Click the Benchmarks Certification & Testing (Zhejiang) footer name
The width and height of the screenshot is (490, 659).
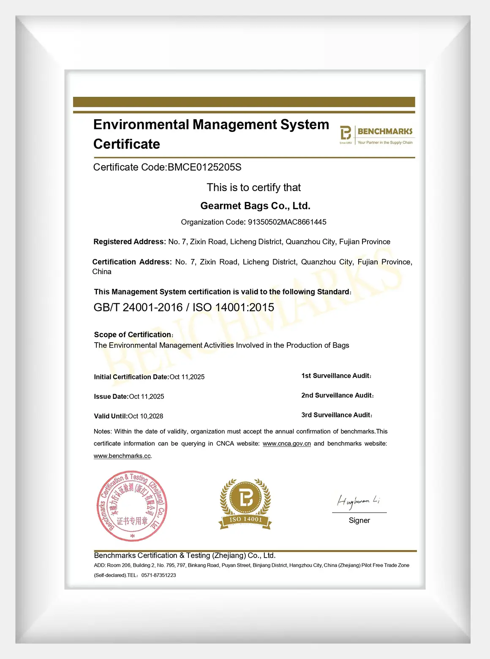point(185,556)
